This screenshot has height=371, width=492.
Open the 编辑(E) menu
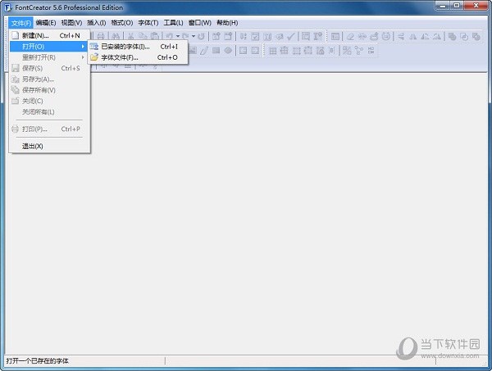[x=46, y=23]
